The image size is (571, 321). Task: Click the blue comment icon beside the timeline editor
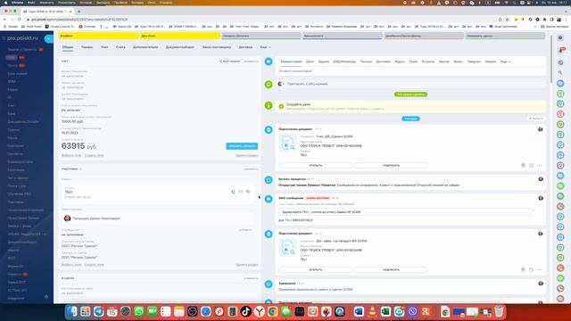click(x=269, y=62)
